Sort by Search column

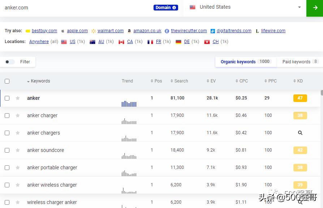click(x=179, y=81)
